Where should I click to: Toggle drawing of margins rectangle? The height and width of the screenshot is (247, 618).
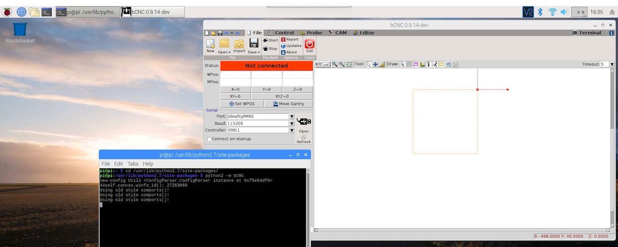[416, 64]
